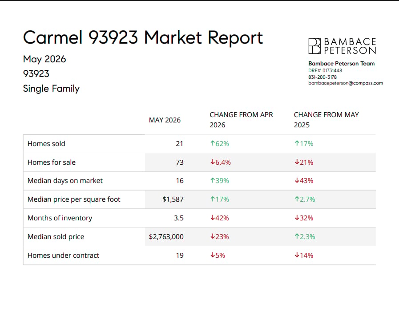Click the Bambace Peterson logo
This screenshot has width=399, height=329.
coord(342,46)
